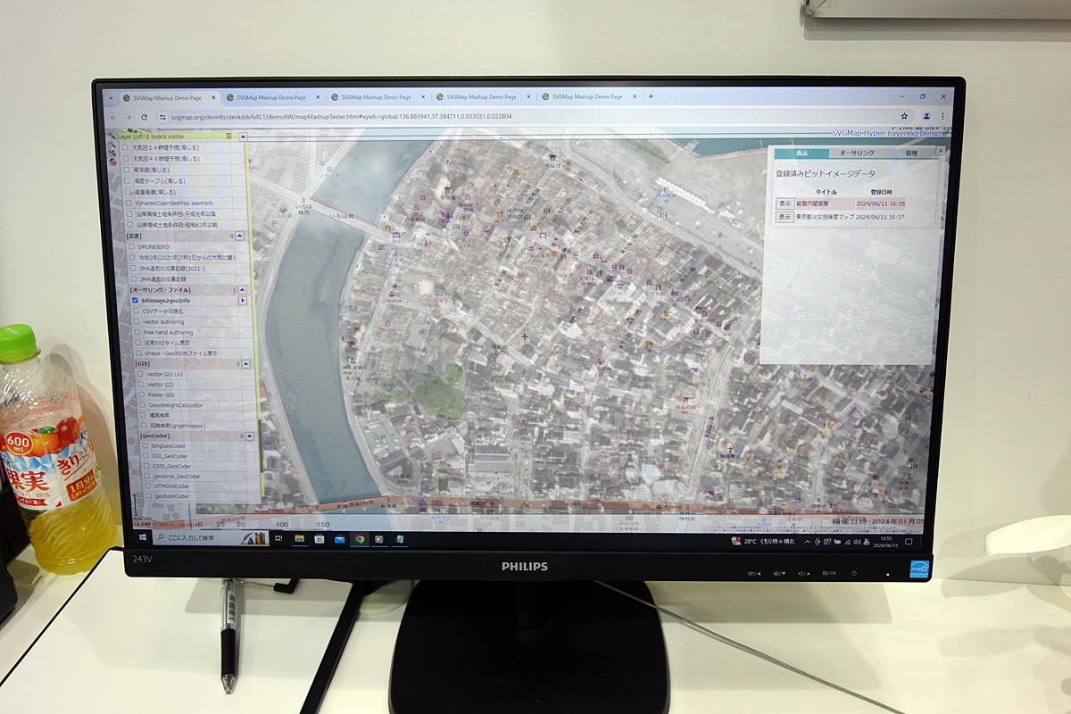The width and height of the screenshot is (1071, 714).
Task: Click the 'CSIS_GeoCoder' layer name
Action: tap(172, 466)
